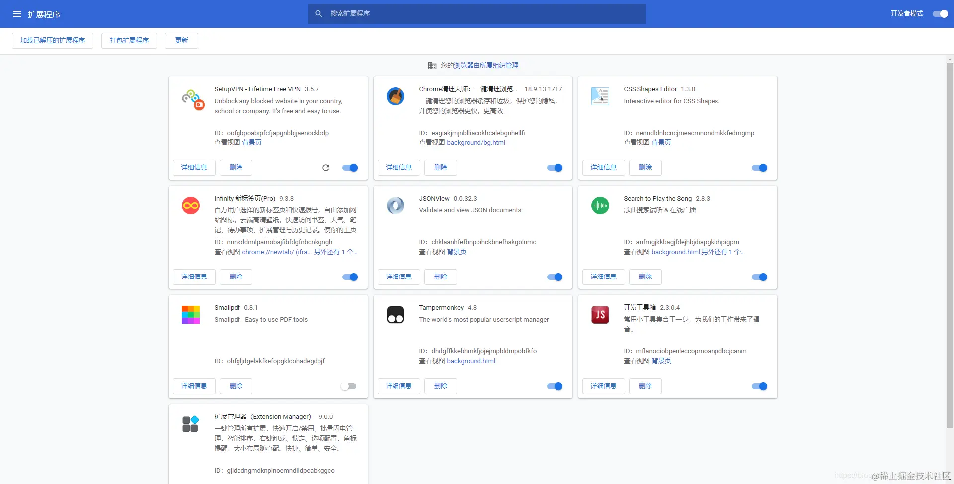
Task: Open JSONView 背景页 link
Action: point(457,252)
